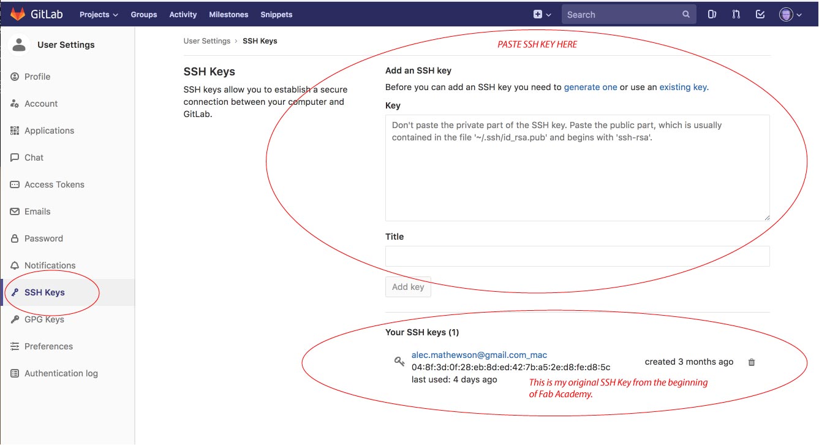Open the Merge requests icon in navbar
The image size is (819, 445).
736,15
